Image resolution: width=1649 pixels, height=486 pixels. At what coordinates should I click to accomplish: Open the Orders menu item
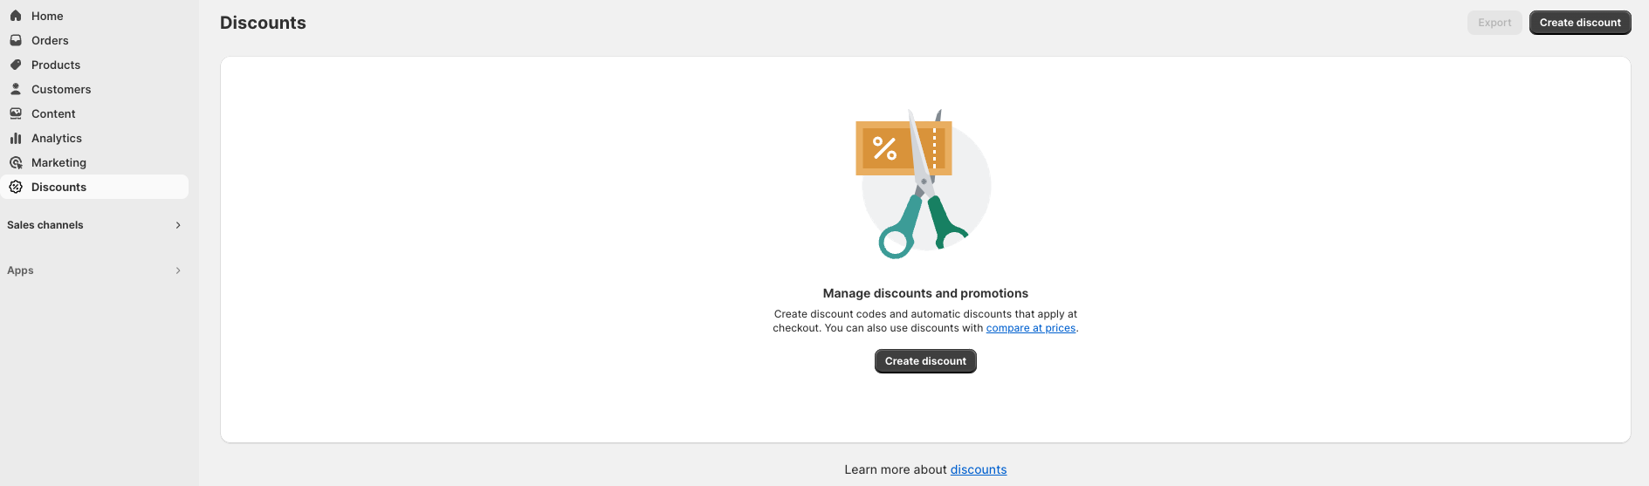(50, 40)
